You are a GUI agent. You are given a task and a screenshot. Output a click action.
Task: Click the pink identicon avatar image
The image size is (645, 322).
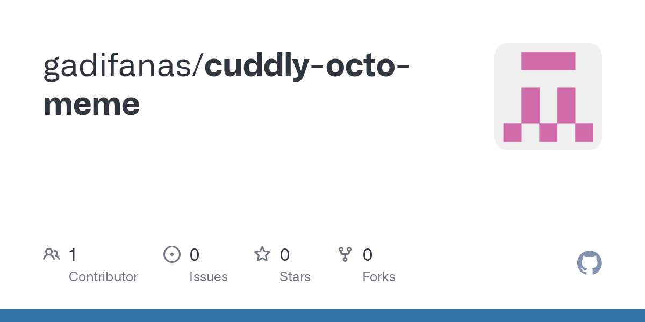(x=548, y=97)
